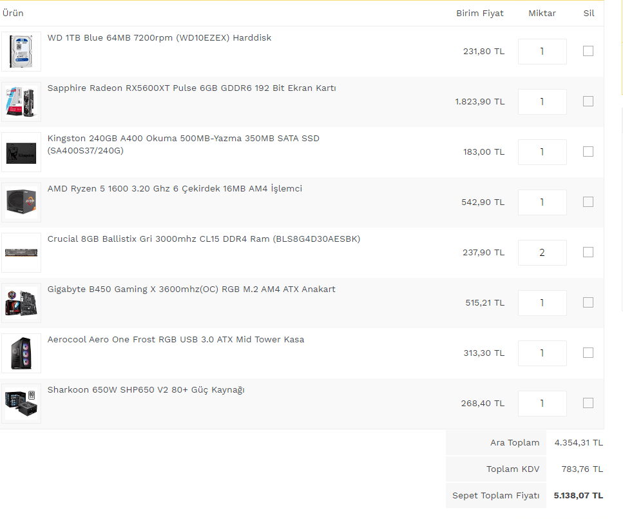Click the quantity field for Gigabyte B450 motherboard

pos(542,303)
